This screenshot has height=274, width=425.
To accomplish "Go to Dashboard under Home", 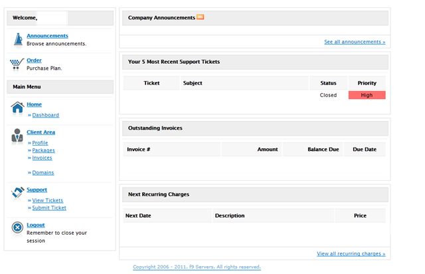I will tap(46, 115).
